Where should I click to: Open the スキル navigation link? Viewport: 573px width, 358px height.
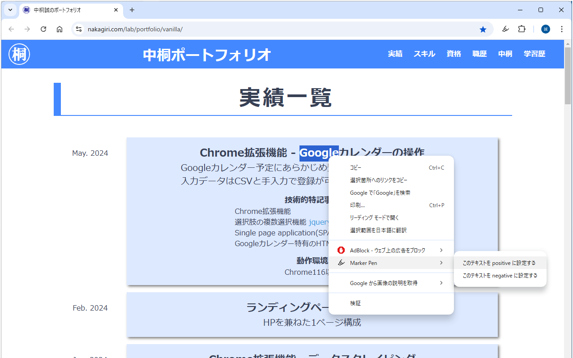424,54
